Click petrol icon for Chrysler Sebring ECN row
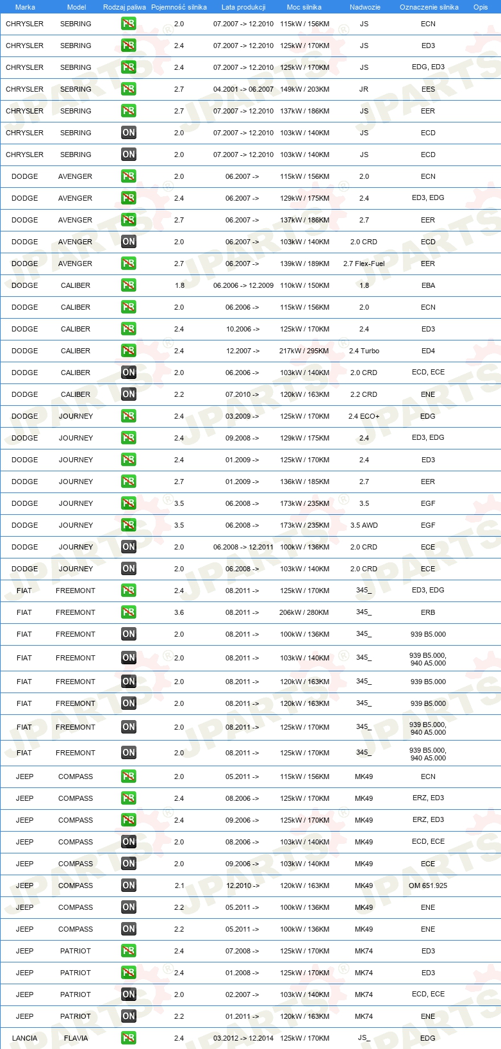 tap(129, 24)
